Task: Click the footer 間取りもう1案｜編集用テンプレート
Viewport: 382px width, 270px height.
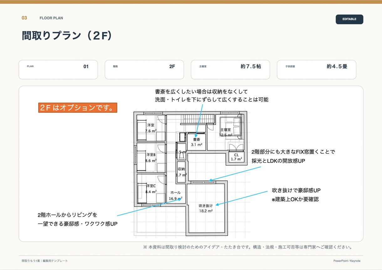Action: click(x=44, y=261)
